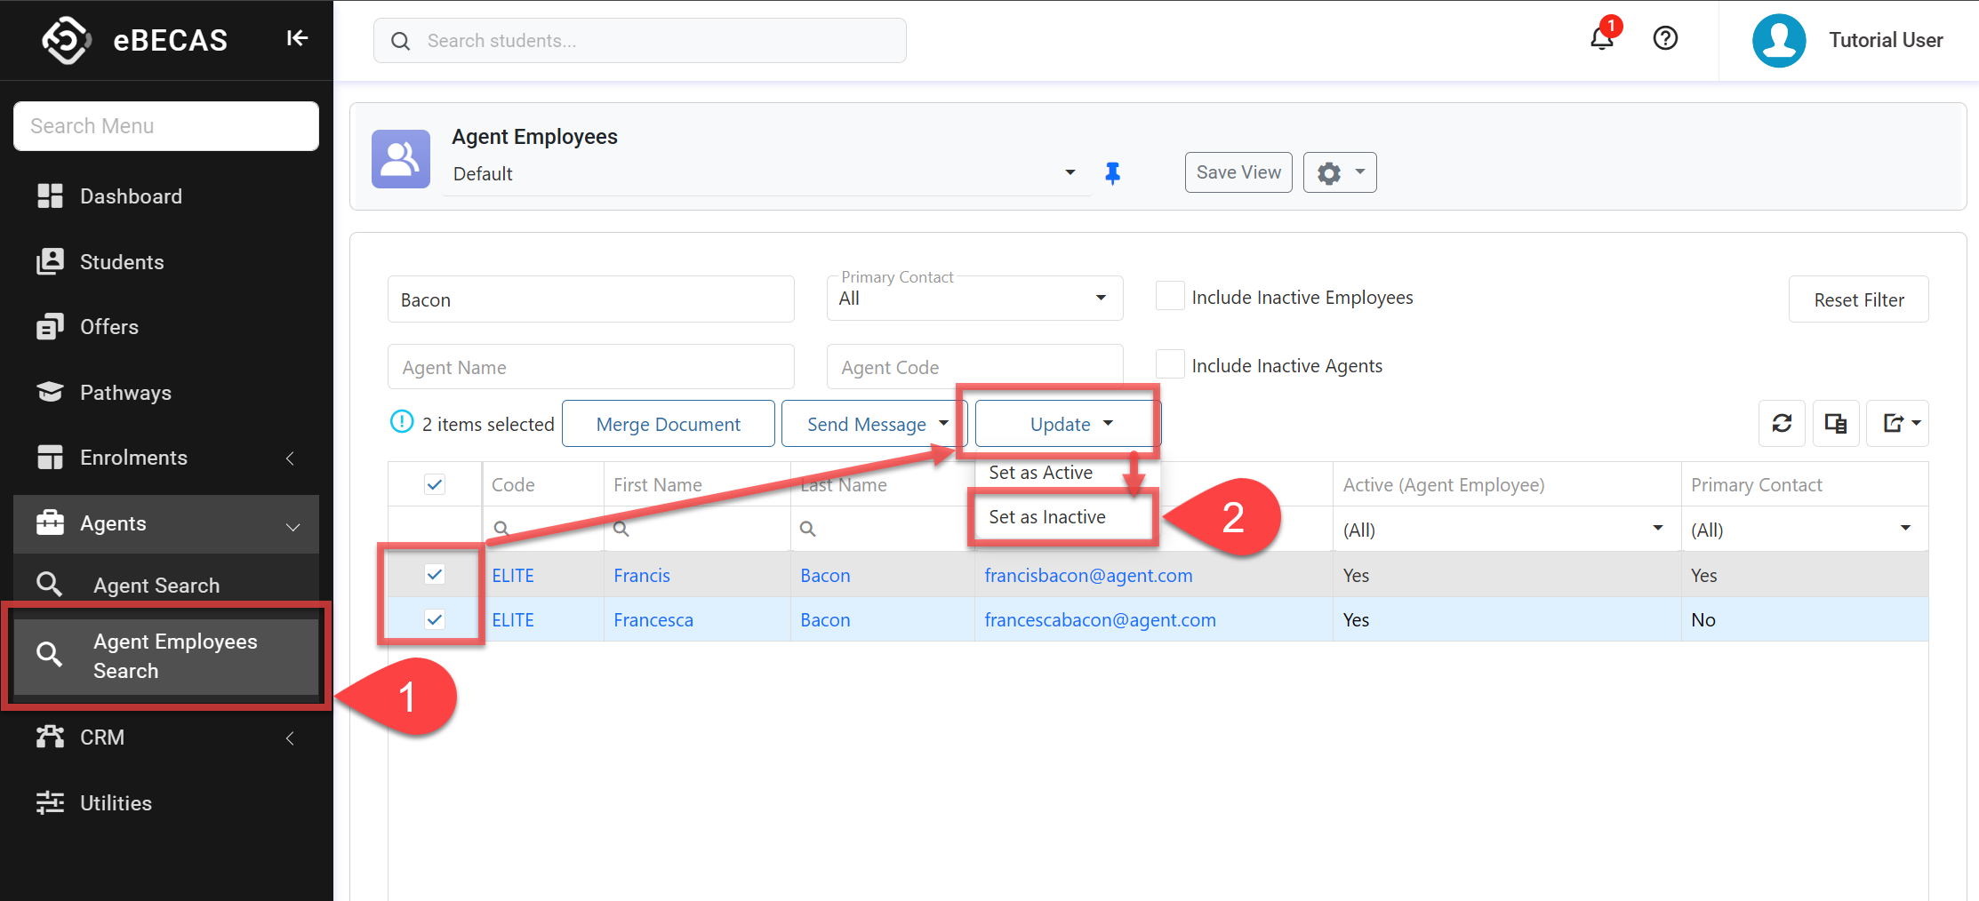Image resolution: width=1979 pixels, height=901 pixels.
Task: Open Primary Contact column filter dropdown
Action: click(1905, 528)
